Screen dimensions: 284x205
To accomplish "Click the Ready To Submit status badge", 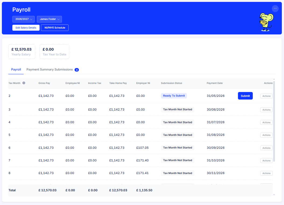I will click(x=174, y=96).
